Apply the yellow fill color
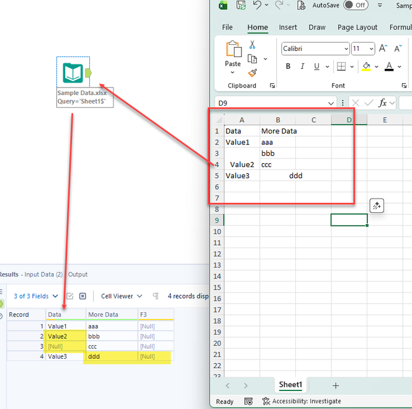Screen dimensions: 412x409 (x=366, y=66)
